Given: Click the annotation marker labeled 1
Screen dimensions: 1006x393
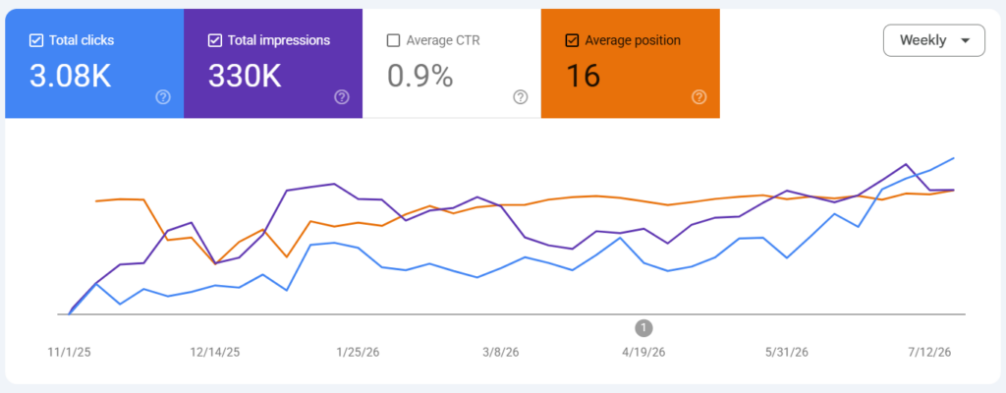Looking at the screenshot, I should click(644, 328).
